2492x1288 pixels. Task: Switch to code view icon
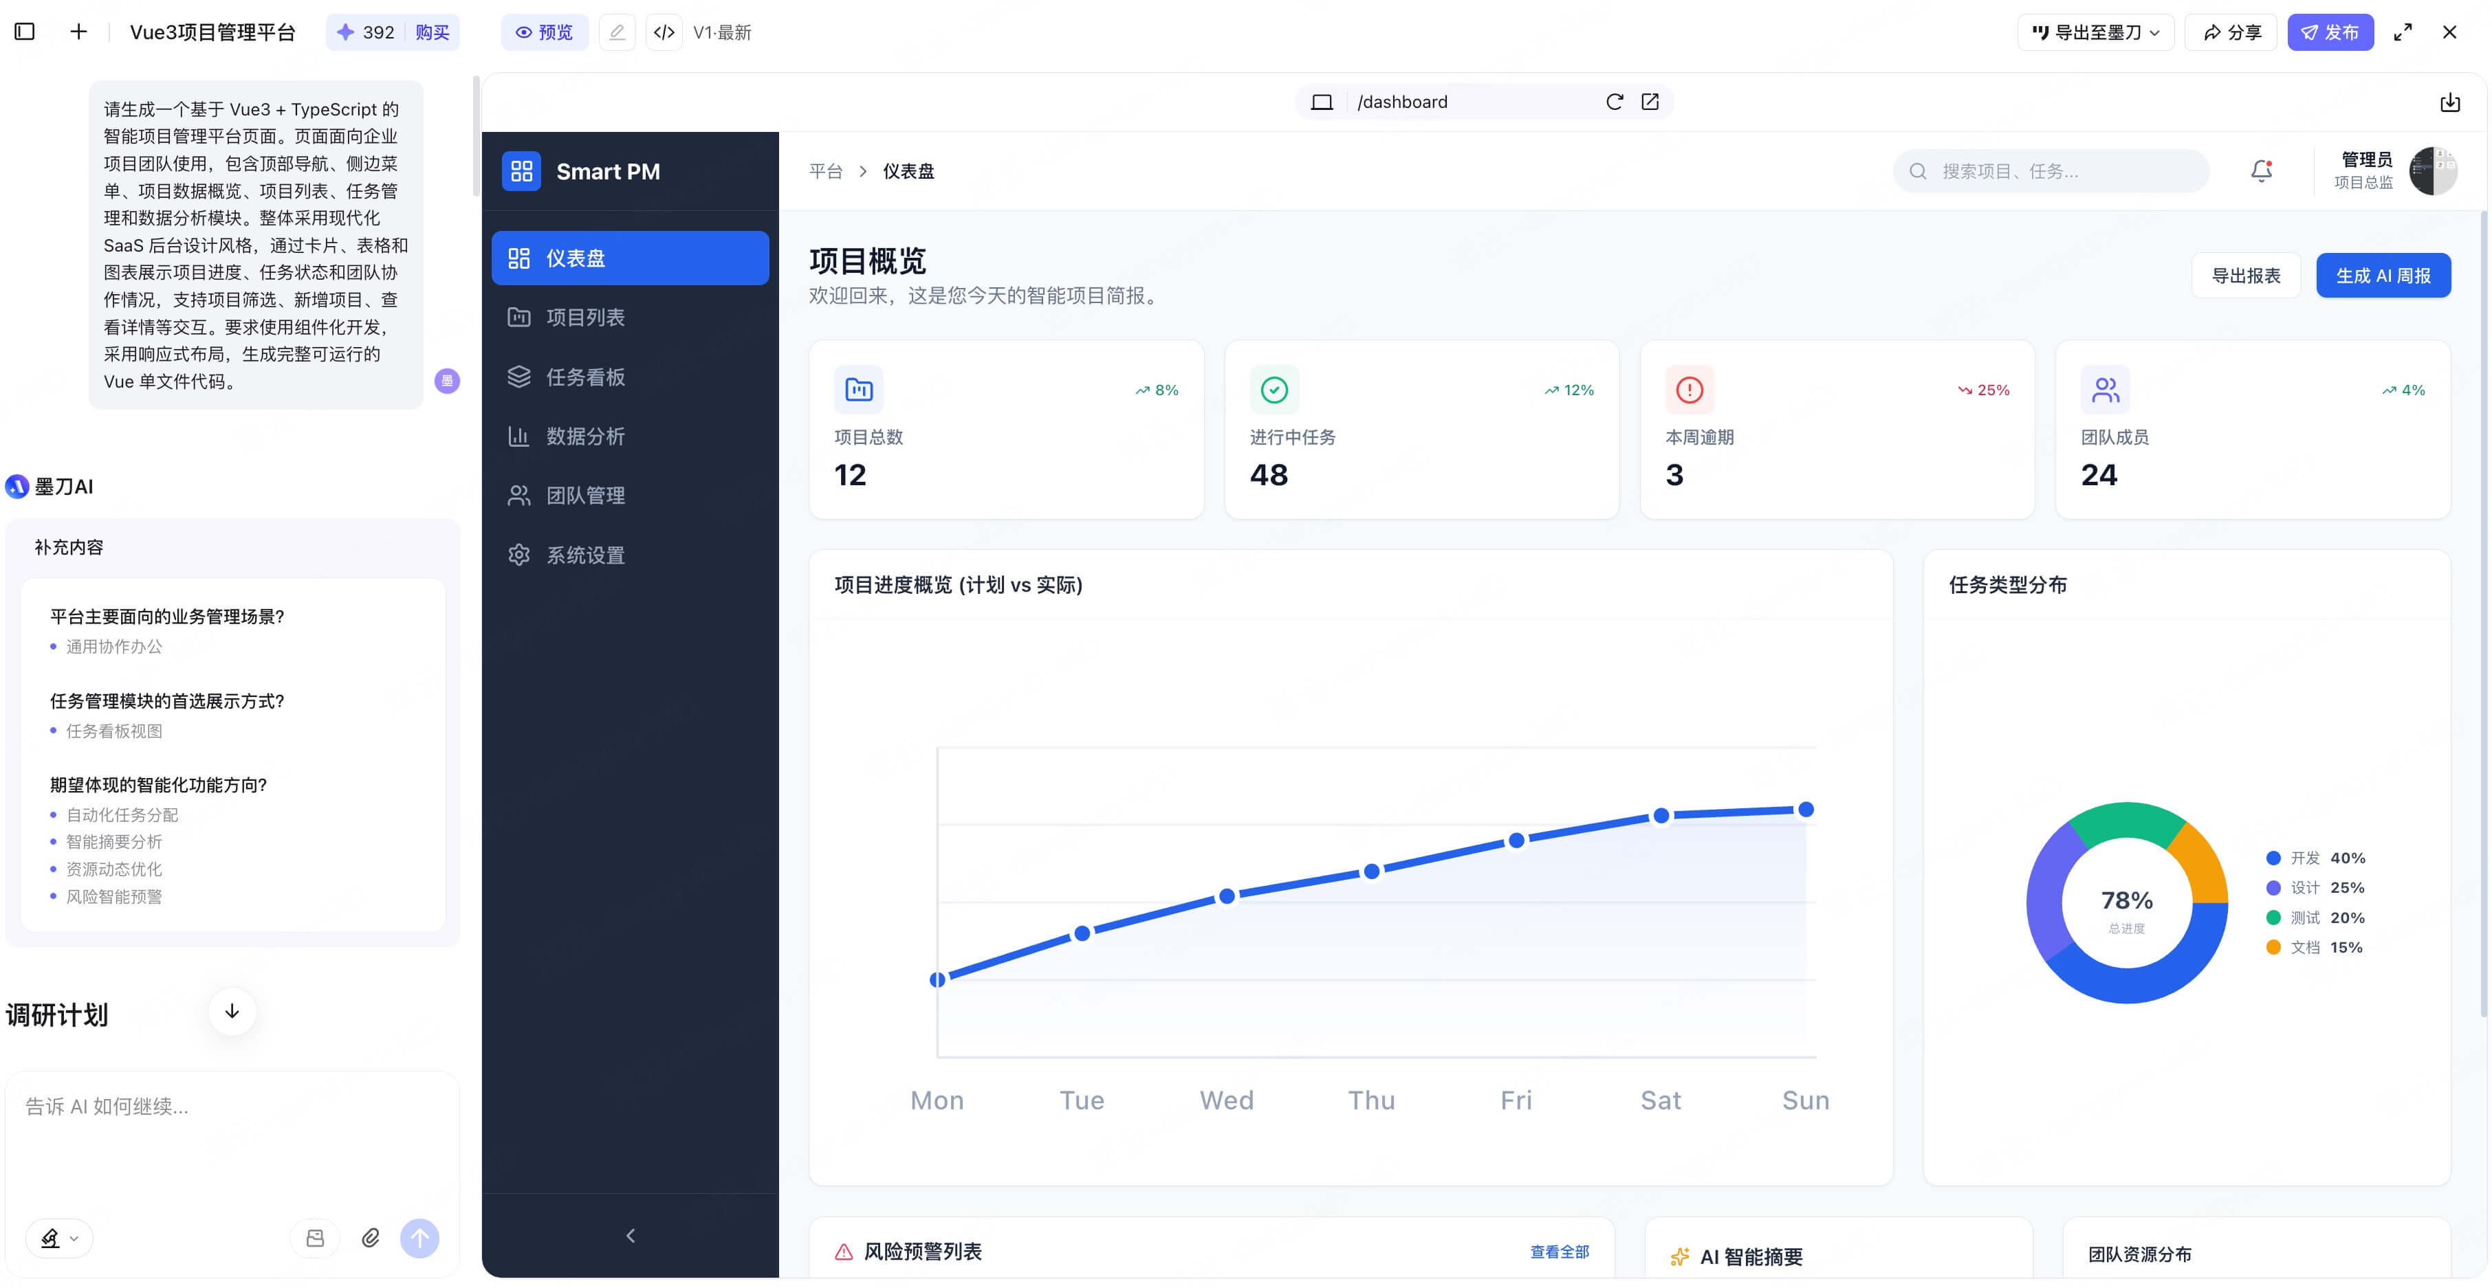pos(664,32)
